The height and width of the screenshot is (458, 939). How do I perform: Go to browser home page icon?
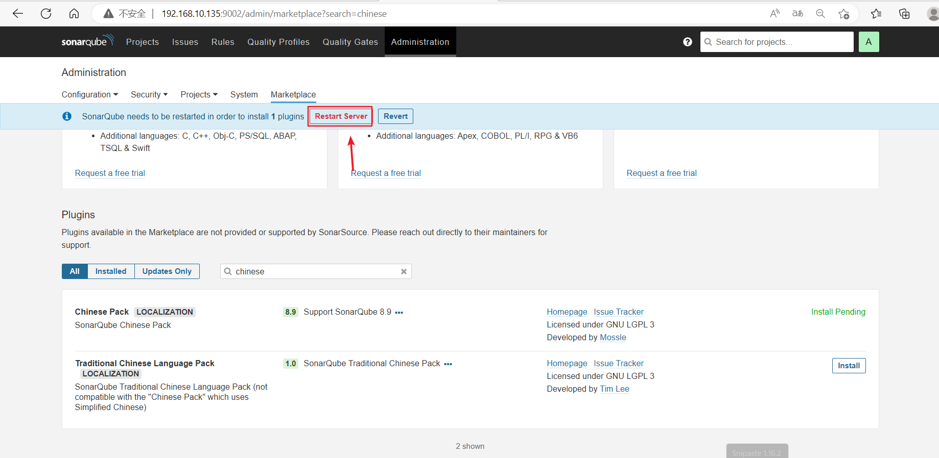tap(74, 14)
